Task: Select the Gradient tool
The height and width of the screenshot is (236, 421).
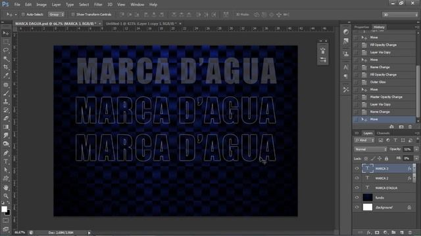Action: [6, 127]
